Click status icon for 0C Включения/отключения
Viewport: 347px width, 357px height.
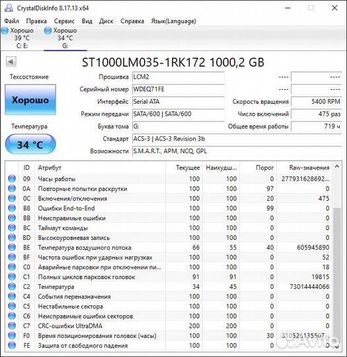[12, 198]
